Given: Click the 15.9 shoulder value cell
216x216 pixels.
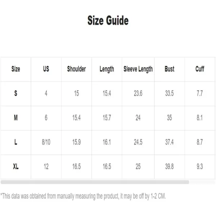Looking at the screenshot, I should (x=76, y=142).
